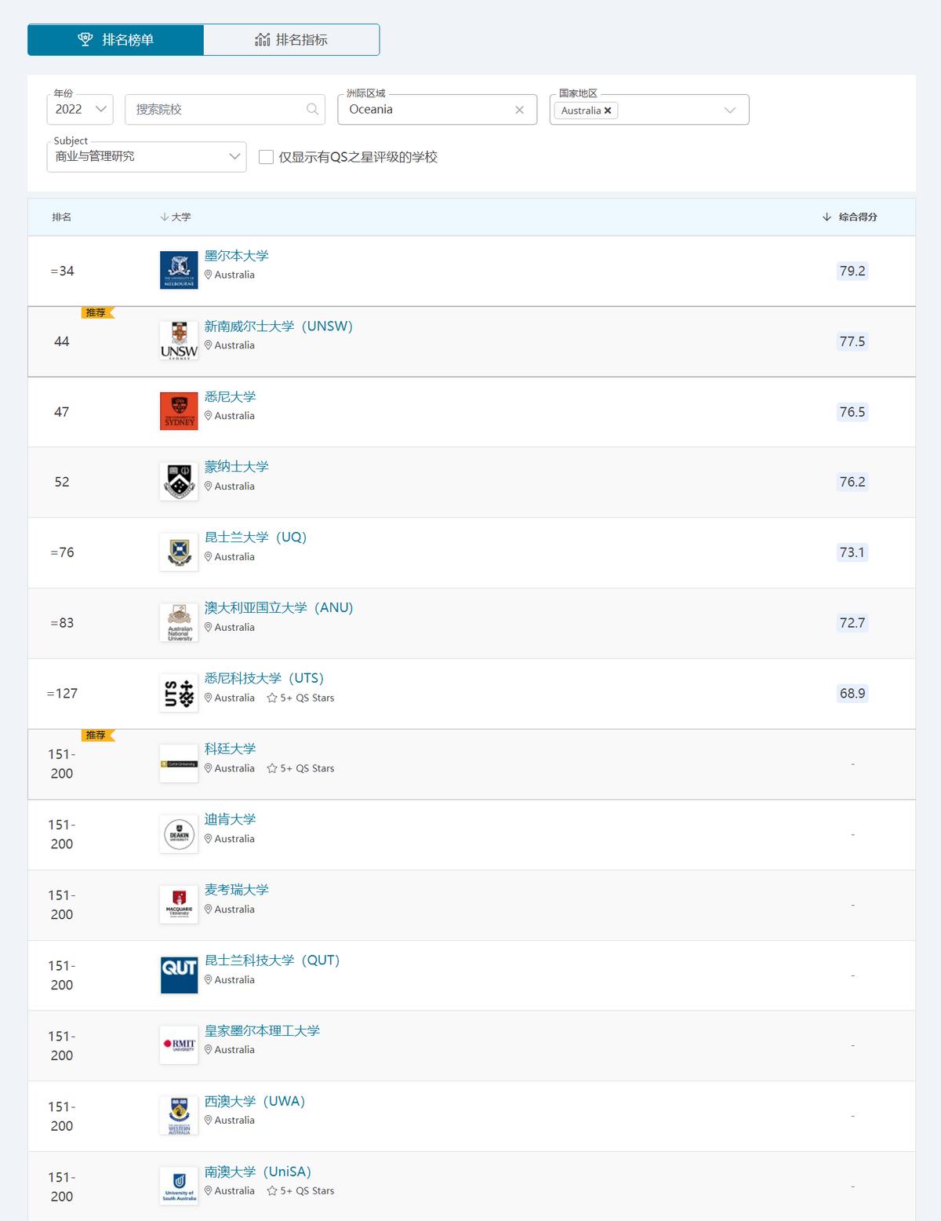
Task: Clear the Oceania region selection
Action: [519, 110]
